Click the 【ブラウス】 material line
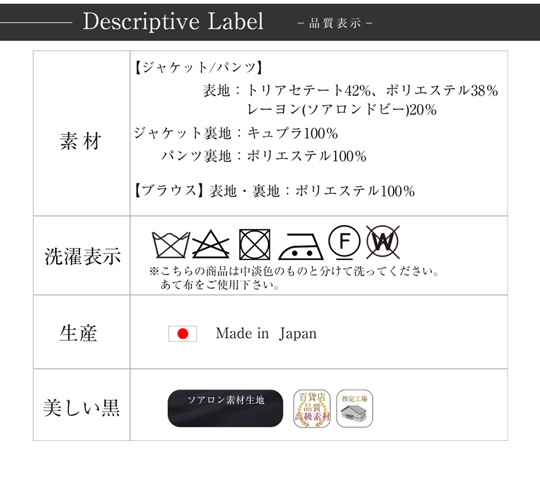The width and height of the screenshot is (540, 478). pos(274,191)
